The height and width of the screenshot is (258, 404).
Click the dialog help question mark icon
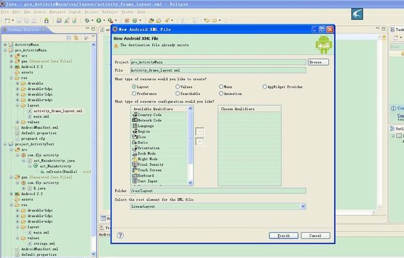click(120, 235)
